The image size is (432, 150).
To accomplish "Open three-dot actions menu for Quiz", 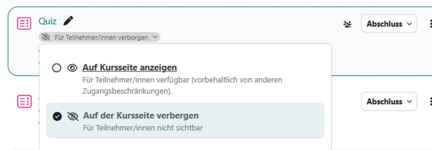I will tap(430, 24).
